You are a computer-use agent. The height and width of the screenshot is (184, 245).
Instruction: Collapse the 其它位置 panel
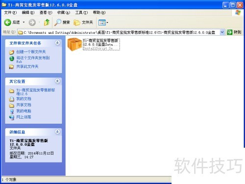coord(57,81)
